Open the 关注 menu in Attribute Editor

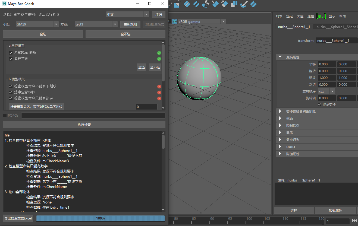point(300,16)
